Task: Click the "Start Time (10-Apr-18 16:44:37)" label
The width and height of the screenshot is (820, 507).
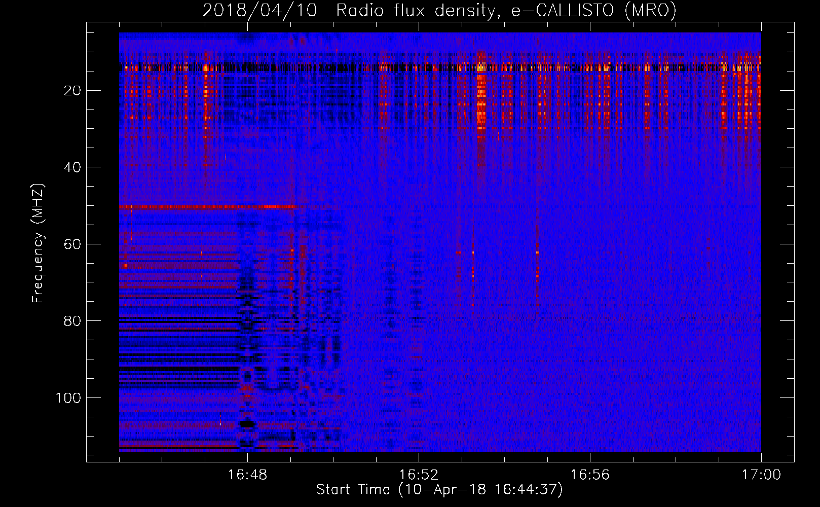Action: click(x=439, y=490)
